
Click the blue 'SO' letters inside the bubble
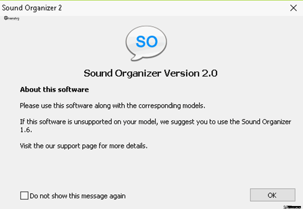point(147,41)
